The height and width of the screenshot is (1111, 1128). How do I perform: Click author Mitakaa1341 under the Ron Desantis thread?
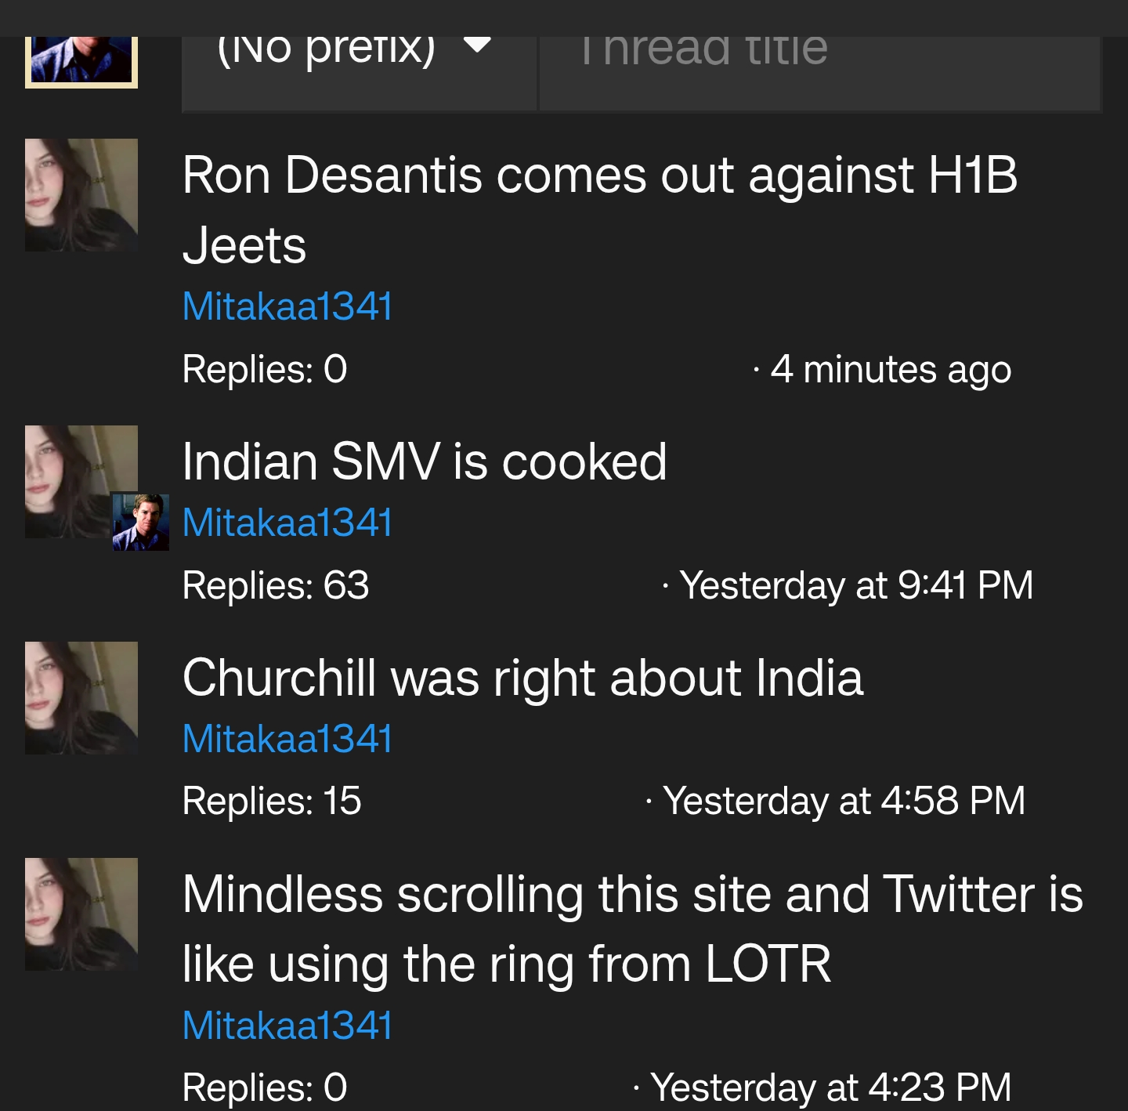287,306
